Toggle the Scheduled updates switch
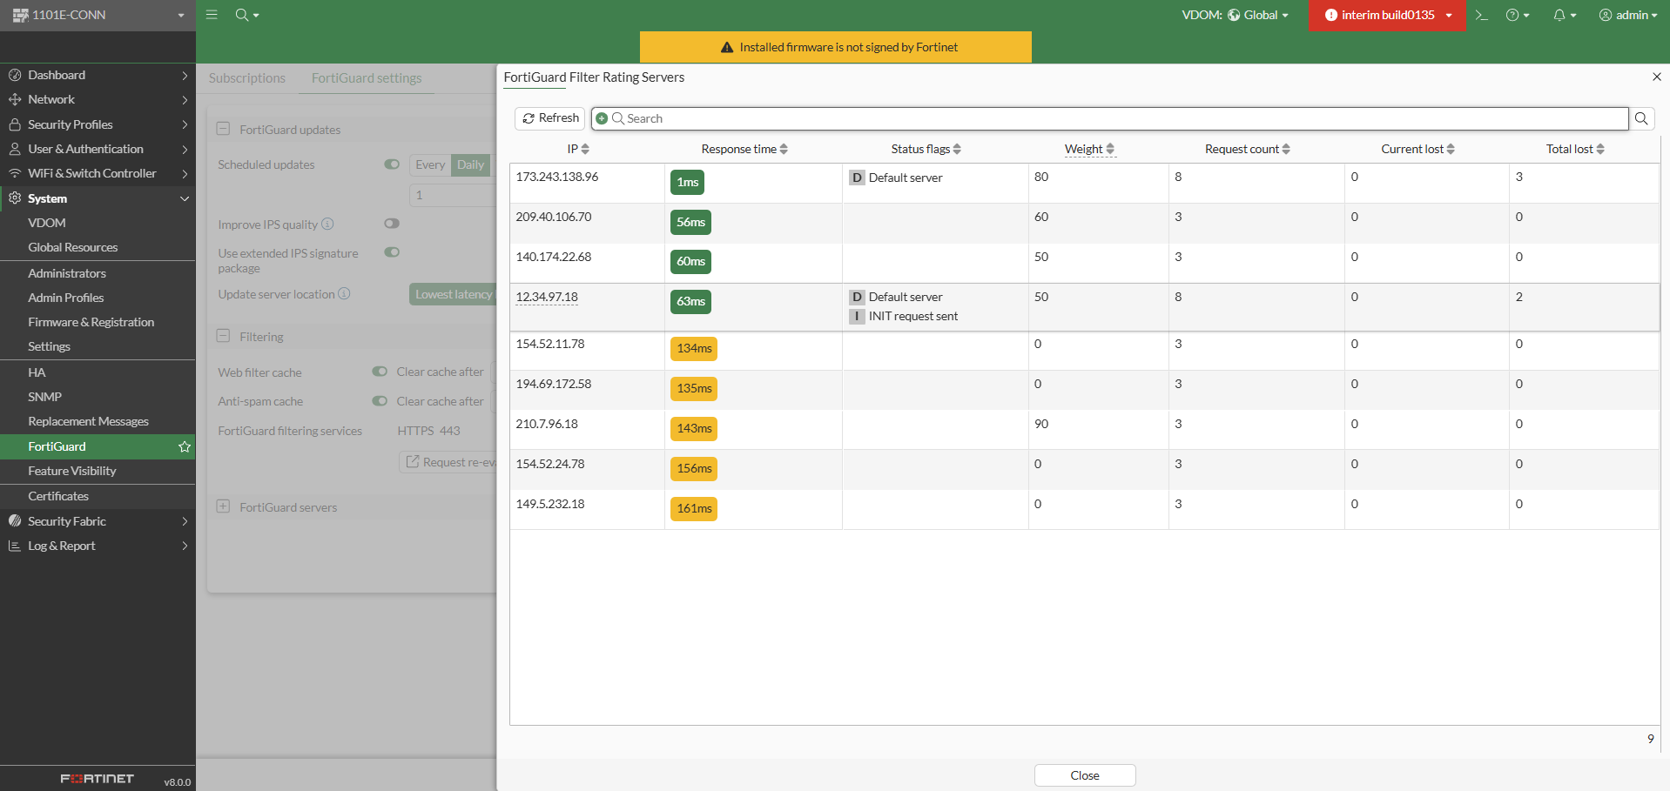 point(392,164)
